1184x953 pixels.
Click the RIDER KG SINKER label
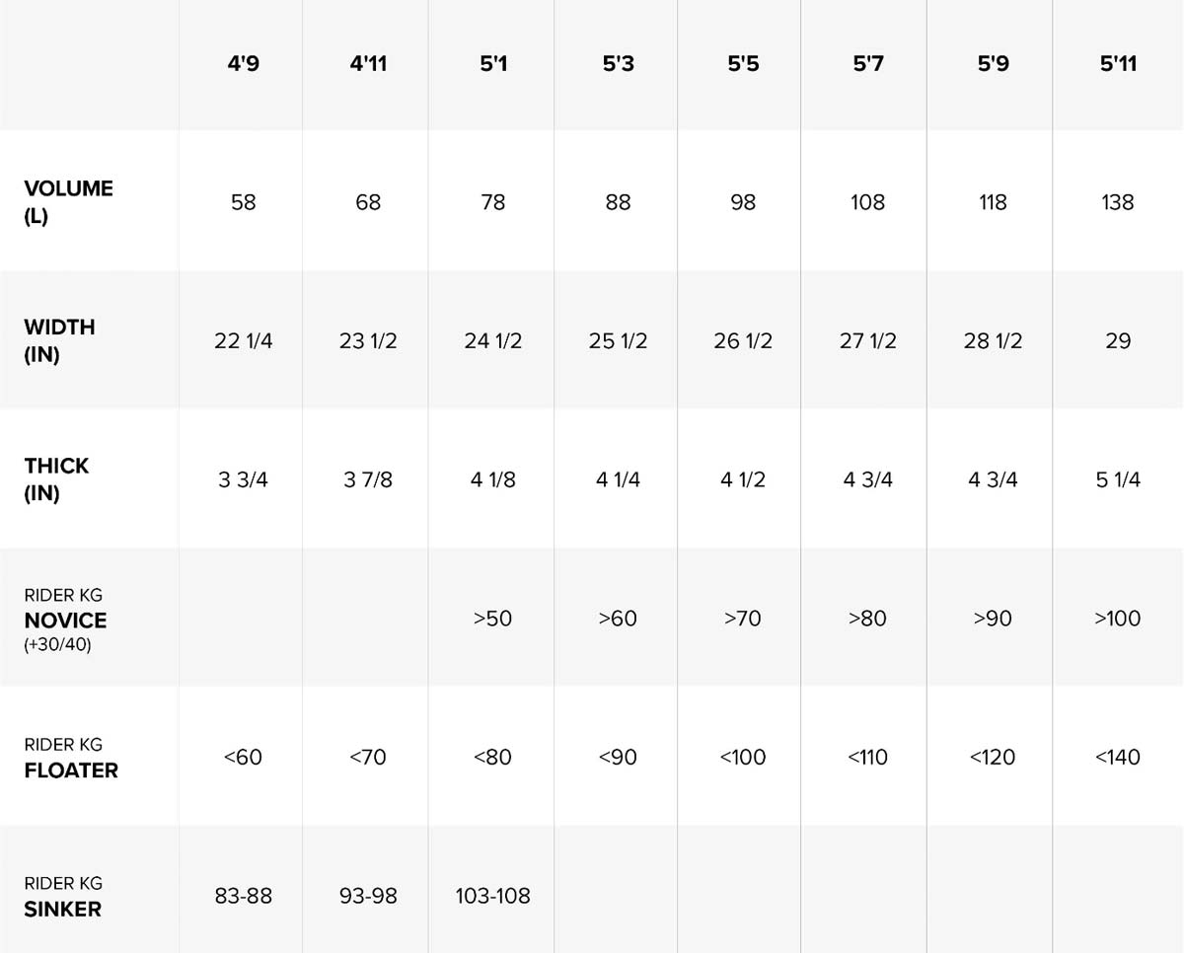(63, 896)
